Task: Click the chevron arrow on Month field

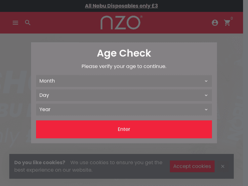Action: [x=206, y=81]
